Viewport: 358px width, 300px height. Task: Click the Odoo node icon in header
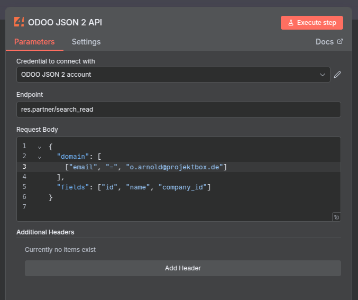[19, 22]
